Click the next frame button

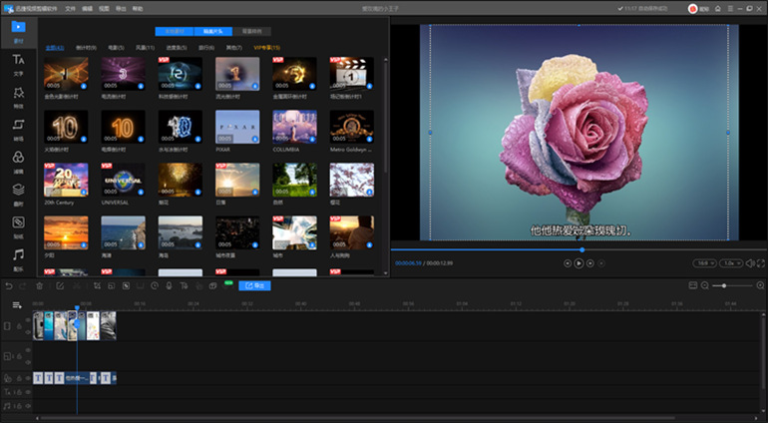tap(590, 263)
